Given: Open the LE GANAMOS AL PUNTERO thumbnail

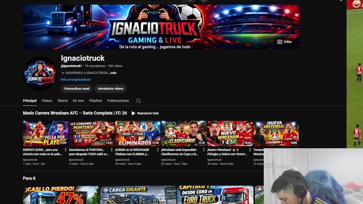Looking at the screenshot, I should [x=92, y=133].
